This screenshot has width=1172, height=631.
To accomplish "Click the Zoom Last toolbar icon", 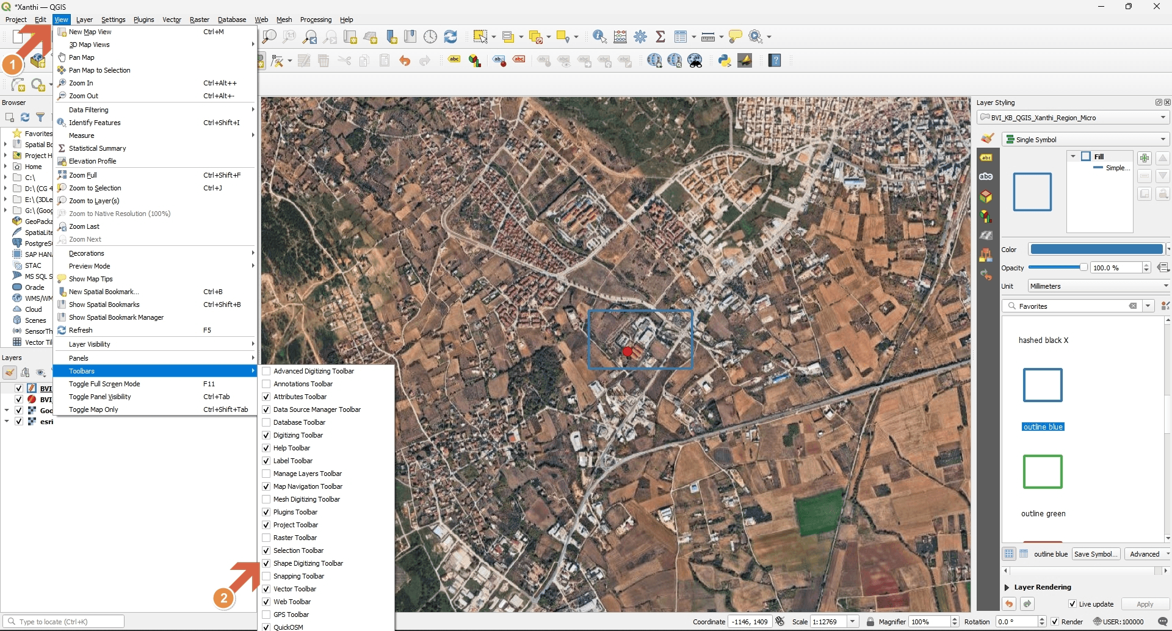I will point(310,37).
